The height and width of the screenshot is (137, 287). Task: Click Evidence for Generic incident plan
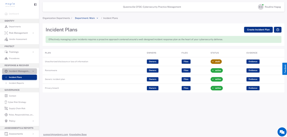click(x=253, y=79)
